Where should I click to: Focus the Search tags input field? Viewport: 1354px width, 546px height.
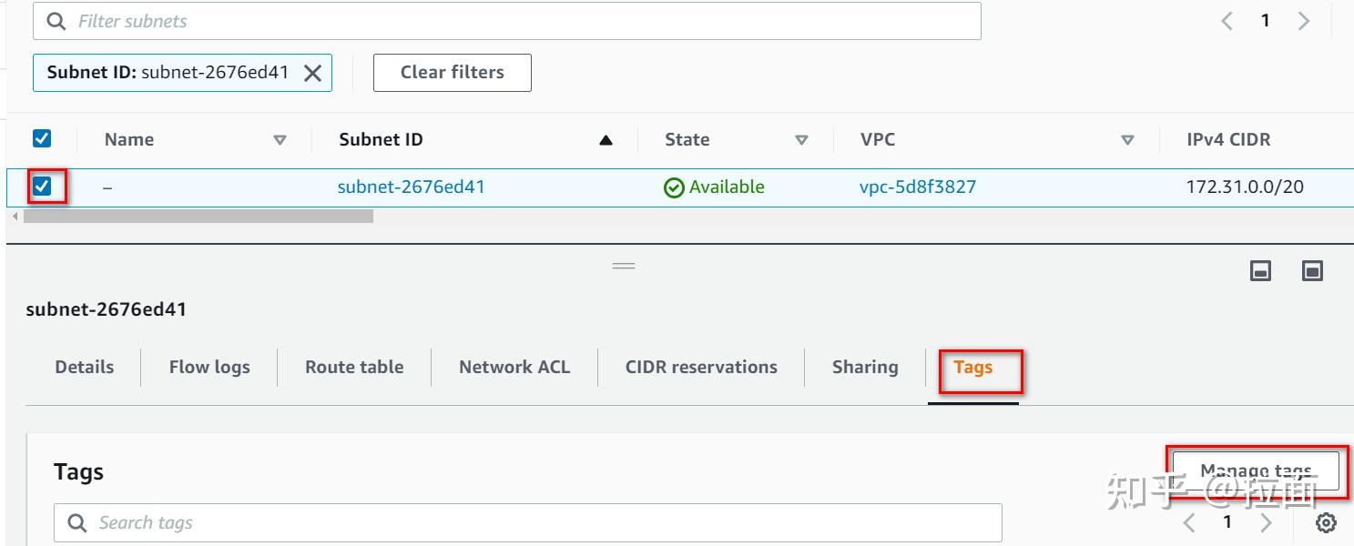click(x=528, y=523)
